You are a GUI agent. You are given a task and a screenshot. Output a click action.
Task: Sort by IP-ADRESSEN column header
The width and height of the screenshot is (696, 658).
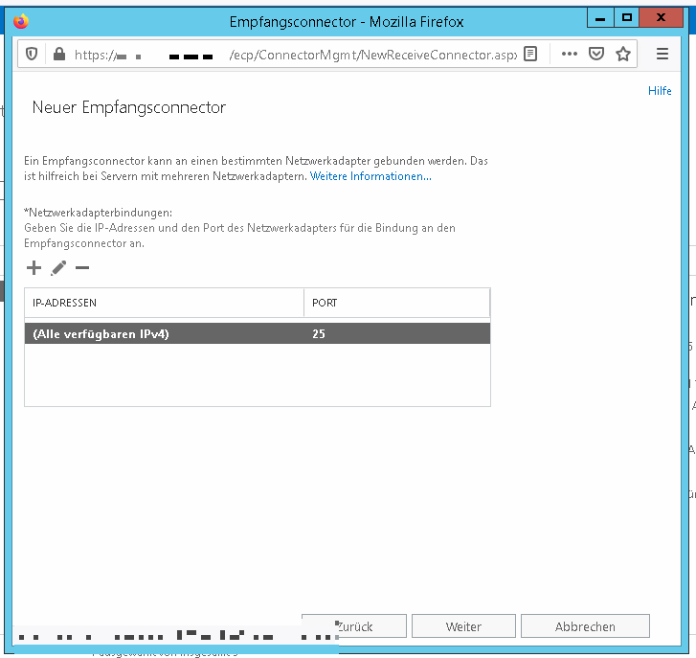[x=164, y=303]
